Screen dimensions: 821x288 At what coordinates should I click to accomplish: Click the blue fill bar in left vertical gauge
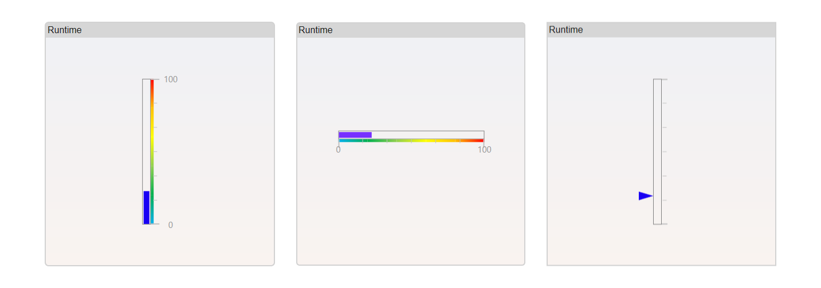click(x=146, y=207)
